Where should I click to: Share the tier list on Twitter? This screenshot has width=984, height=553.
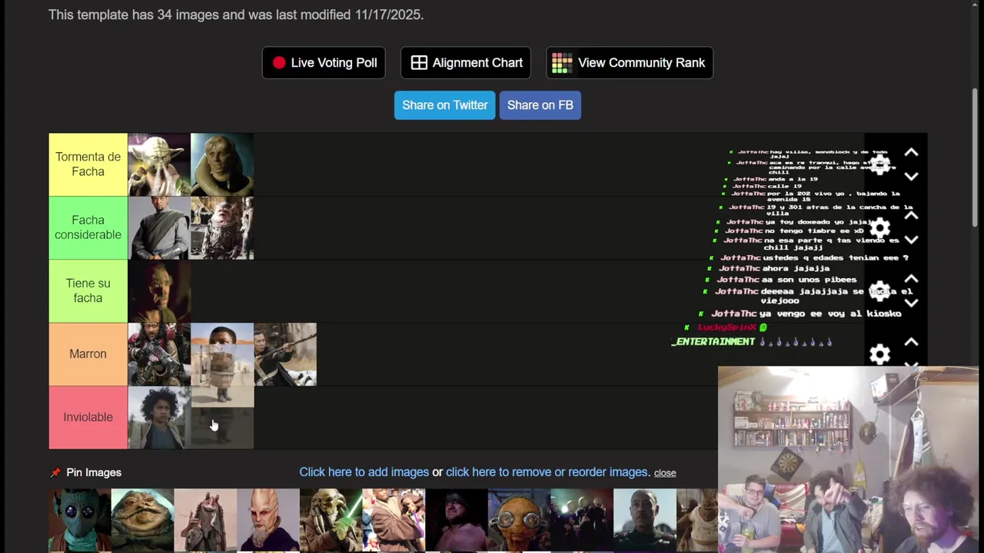(444, 105)
